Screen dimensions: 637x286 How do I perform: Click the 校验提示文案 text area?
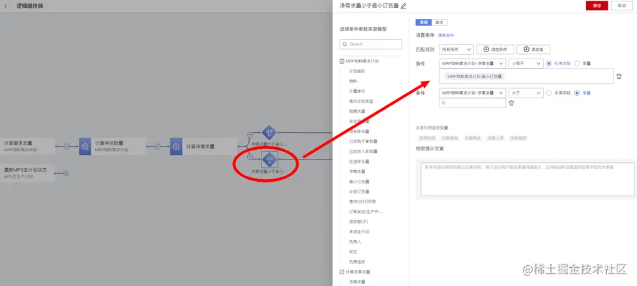(527, 179)
